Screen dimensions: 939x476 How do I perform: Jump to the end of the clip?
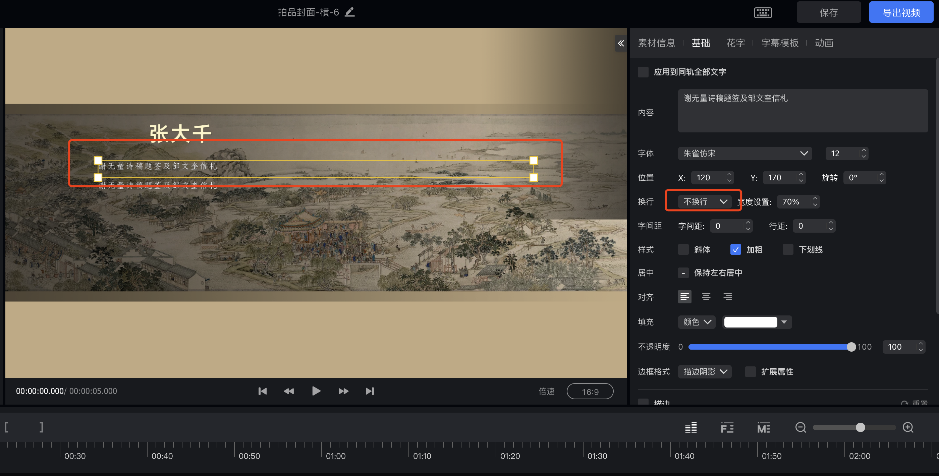coord(370,391)
